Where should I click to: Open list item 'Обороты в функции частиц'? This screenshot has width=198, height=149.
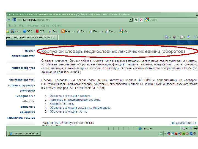click(x=68, y=111)
